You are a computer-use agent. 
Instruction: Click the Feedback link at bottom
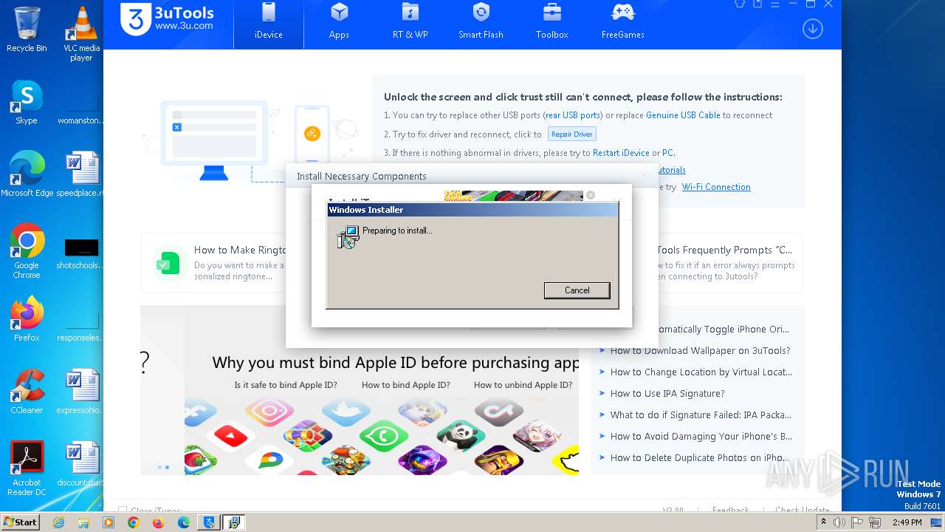(x=730, y=510)
